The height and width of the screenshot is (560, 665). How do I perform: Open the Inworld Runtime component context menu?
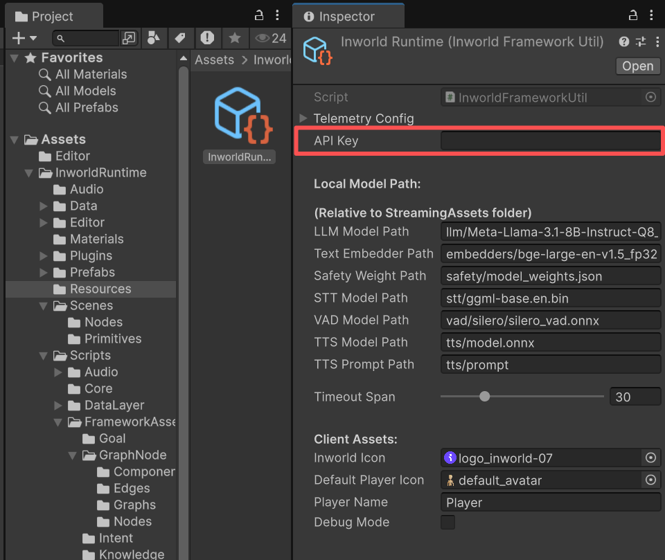(657, 42)
